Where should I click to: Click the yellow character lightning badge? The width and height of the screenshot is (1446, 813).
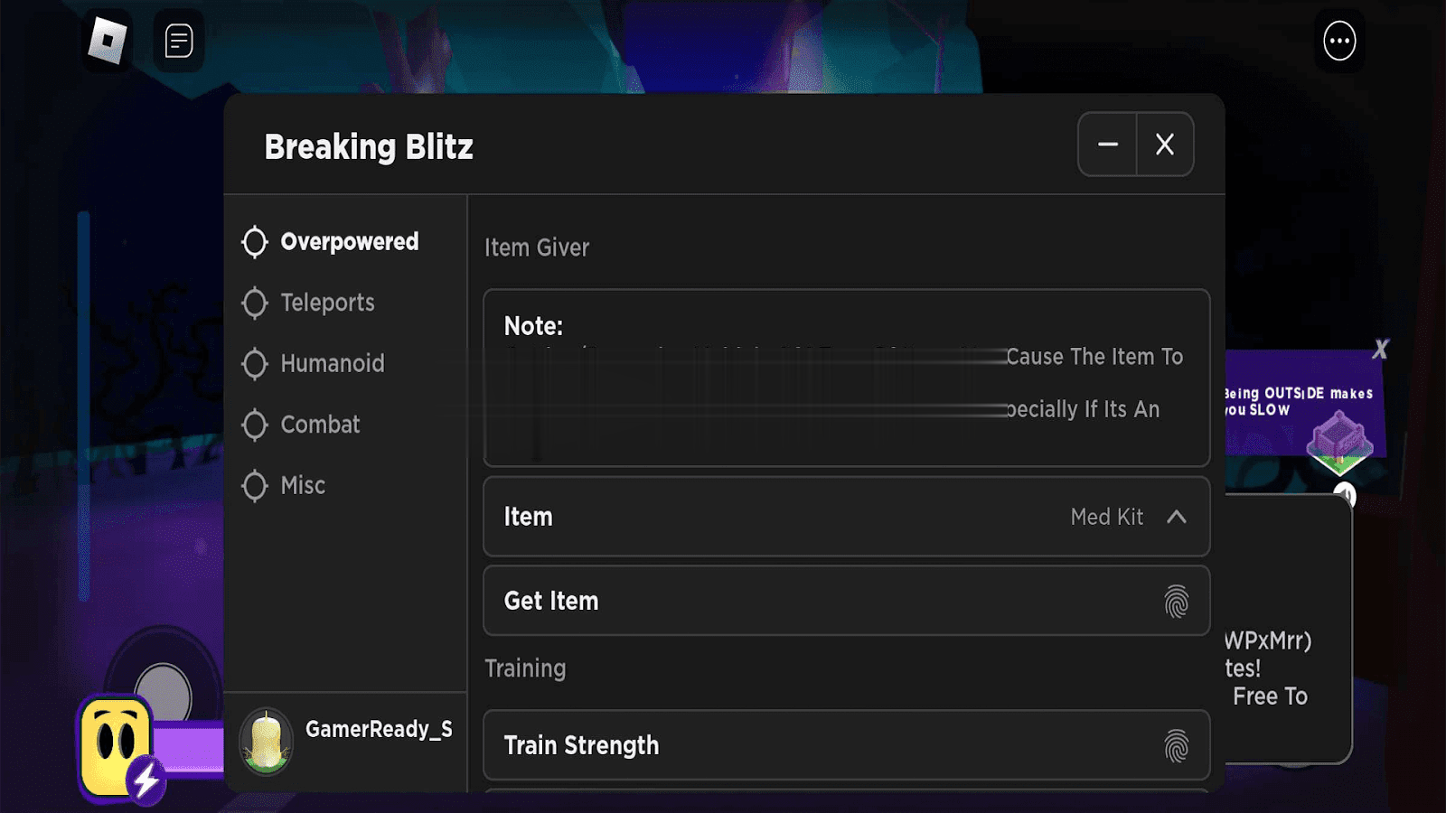[x=146, y=779]
